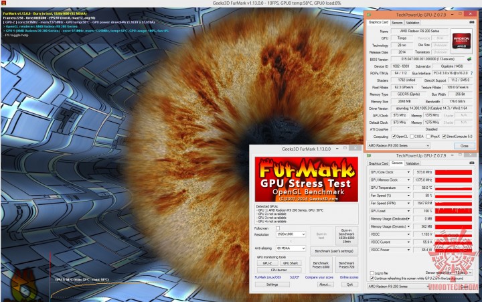
Task: Open the GPU Memory Clock sensor dropdown
Action: 408,180
